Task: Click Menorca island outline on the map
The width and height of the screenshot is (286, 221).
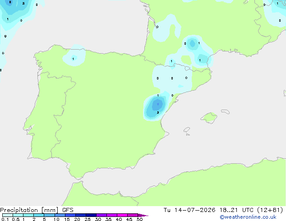Action: 225,111
